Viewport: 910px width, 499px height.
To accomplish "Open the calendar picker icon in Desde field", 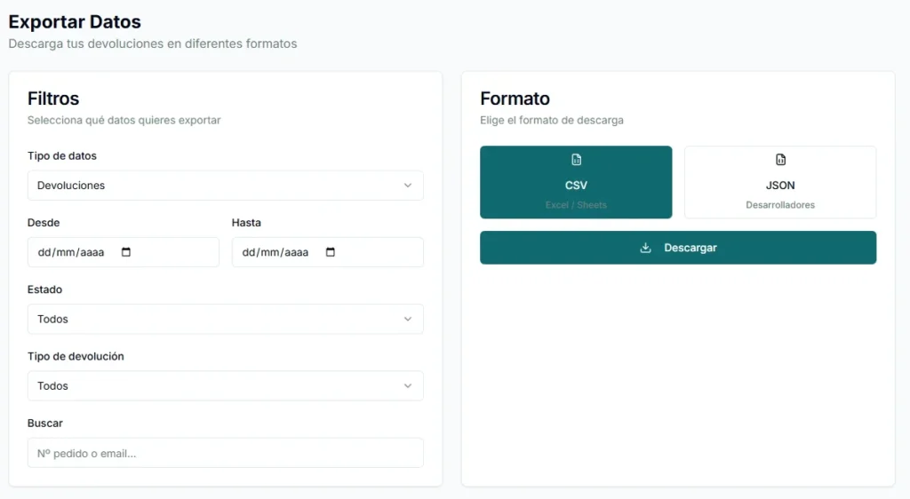I will point(126,252).
